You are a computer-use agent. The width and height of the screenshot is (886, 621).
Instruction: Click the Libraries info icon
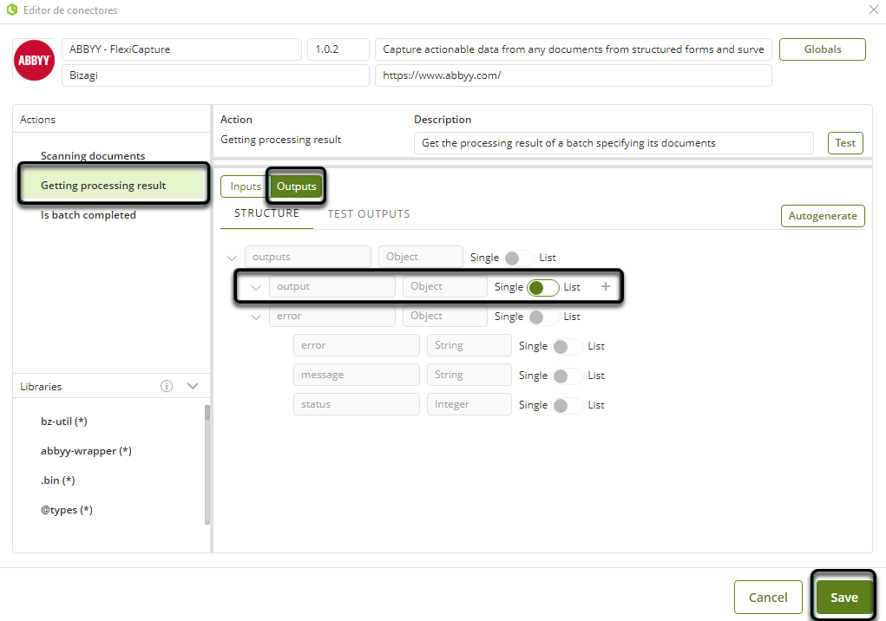166,386
